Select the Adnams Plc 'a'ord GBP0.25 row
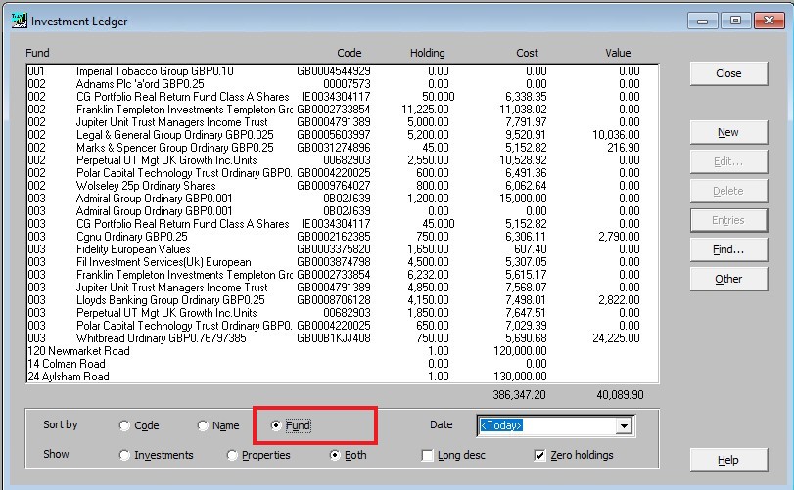The width and height of the screenshot is (794, 490). (x=343, y=84)
